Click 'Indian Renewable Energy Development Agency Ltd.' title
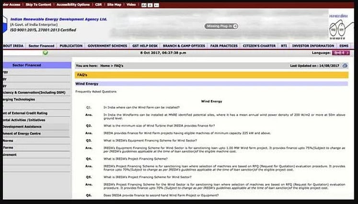Viewport: 358px width, 204px height. tap(58, 20)
